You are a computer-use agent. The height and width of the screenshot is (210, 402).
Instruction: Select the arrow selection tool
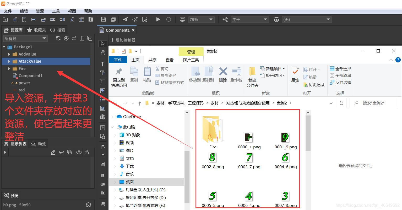103,44
